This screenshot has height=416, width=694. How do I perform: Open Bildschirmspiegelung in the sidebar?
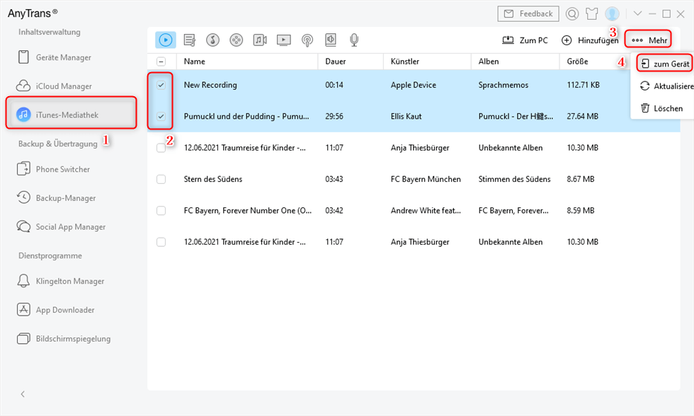coord(73,339)
